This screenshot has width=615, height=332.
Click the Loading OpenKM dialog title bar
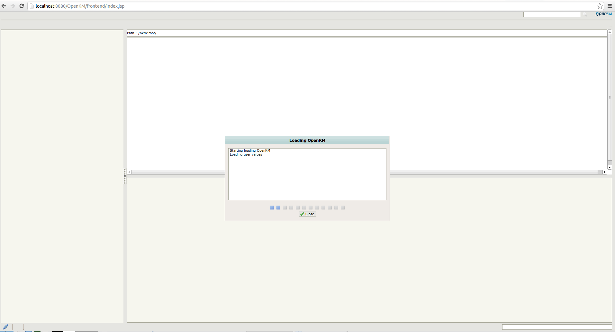(307, 140)
